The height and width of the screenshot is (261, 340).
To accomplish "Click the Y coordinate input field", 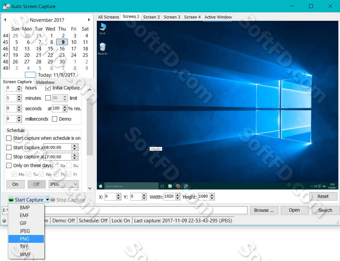I will (x=136, y=197).
